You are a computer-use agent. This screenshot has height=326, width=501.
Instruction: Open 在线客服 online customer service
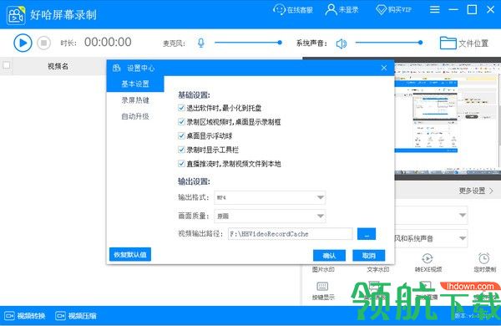(293, 9)
